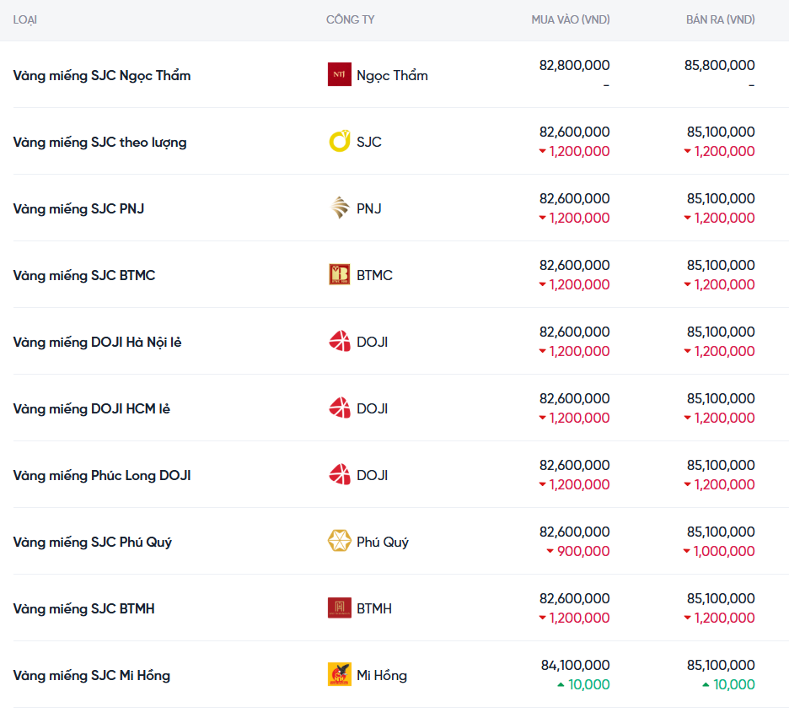The image size is (789, 713).
Task: Click the BTMH logo icon
Action: click(340, 608)
